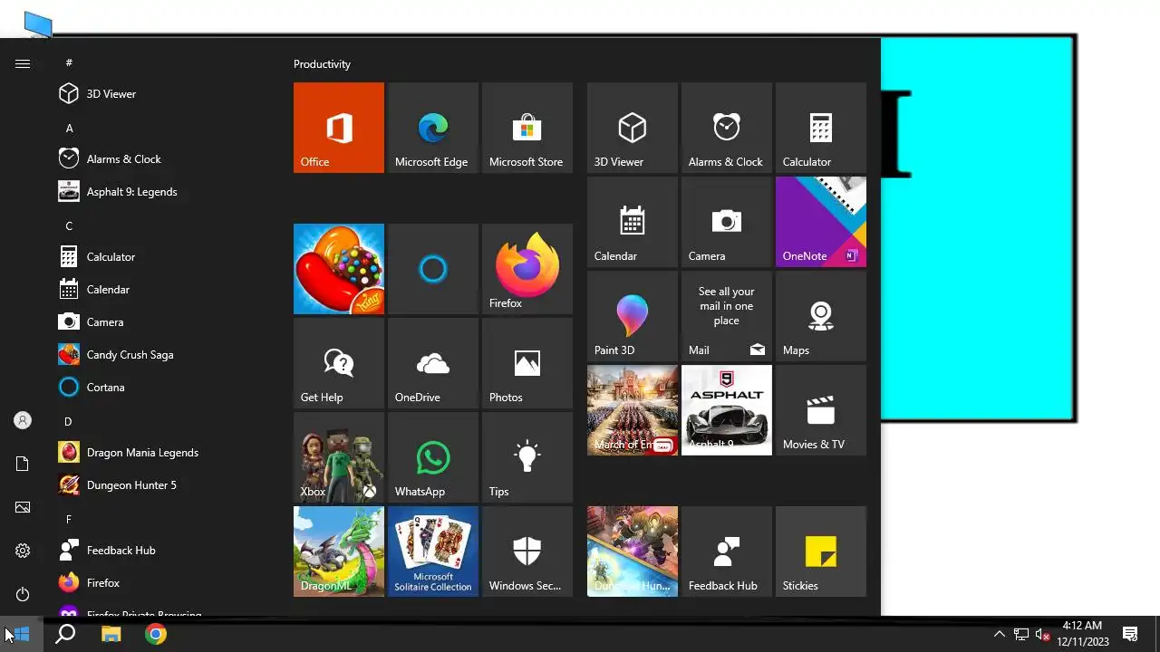Launch the OneNote tile

point(821,222)
